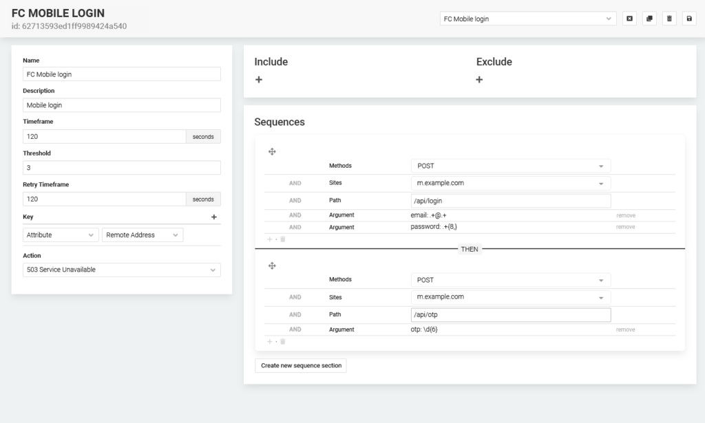Edit the /api/otp path field
The width and height of the screenshot is (705, 423).
tap(511, 315)
